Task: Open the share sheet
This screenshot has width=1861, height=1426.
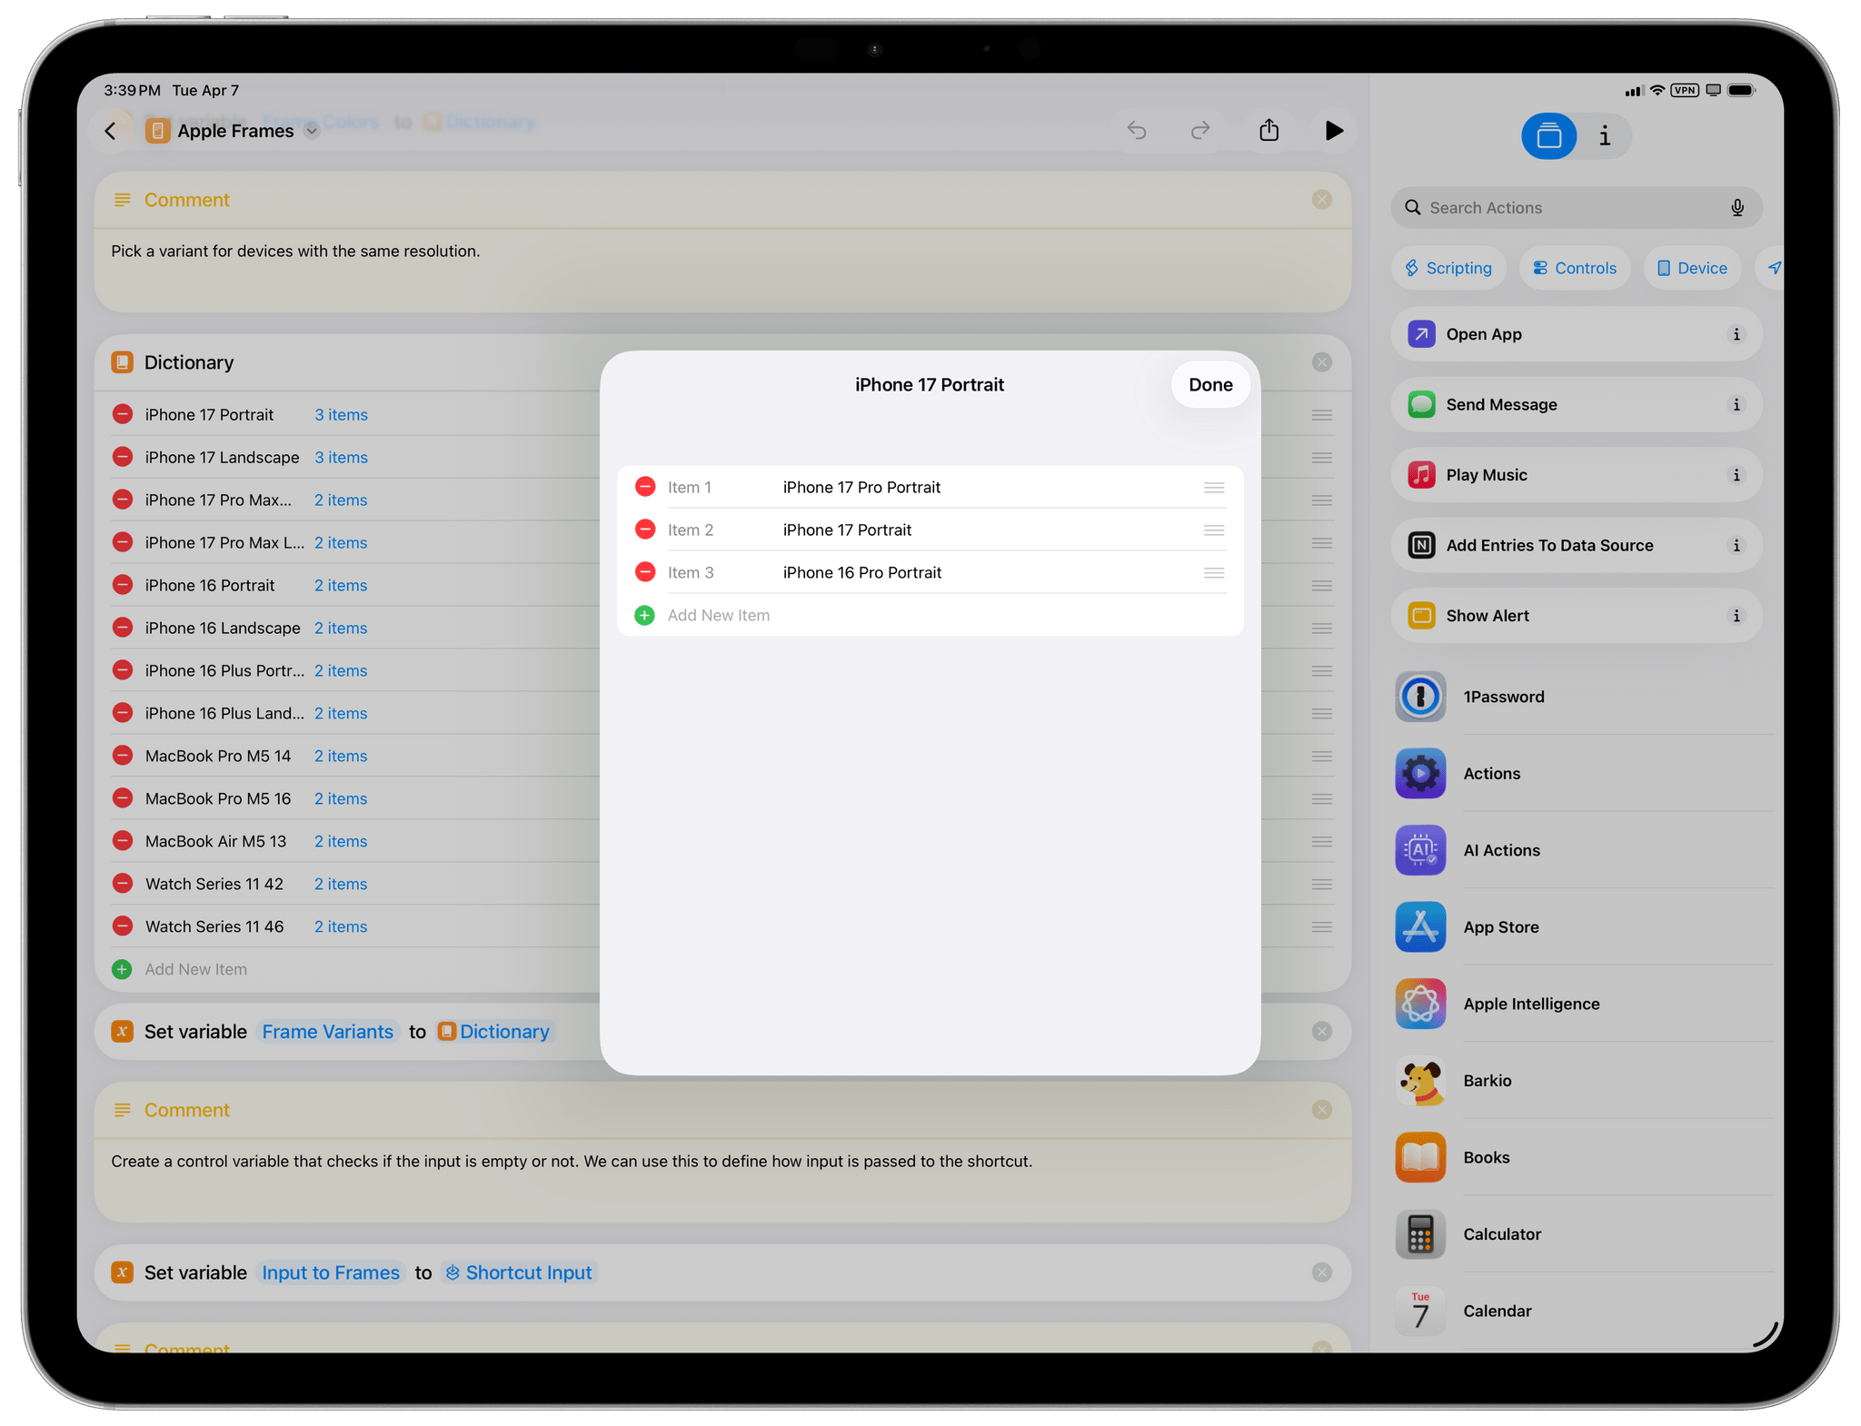Action: click(1269, 131)
